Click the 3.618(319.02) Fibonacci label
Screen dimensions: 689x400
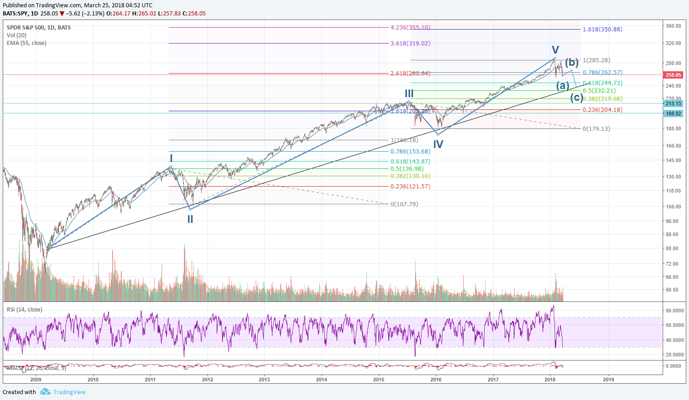410,44
